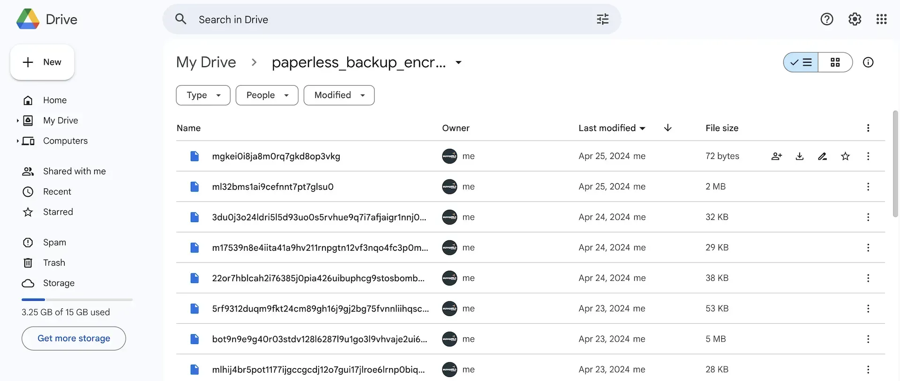The width and height of the screenshot is (900, 381).
Task: Open Trash in sidebar
Action: 54,263
